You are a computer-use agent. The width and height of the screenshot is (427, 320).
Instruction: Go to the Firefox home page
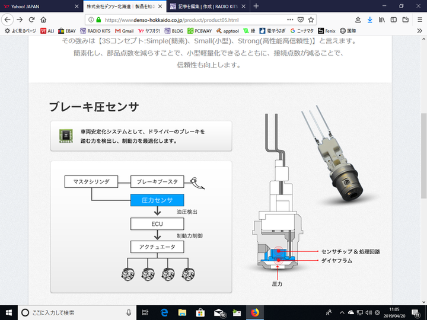click(x=43, y=19)
